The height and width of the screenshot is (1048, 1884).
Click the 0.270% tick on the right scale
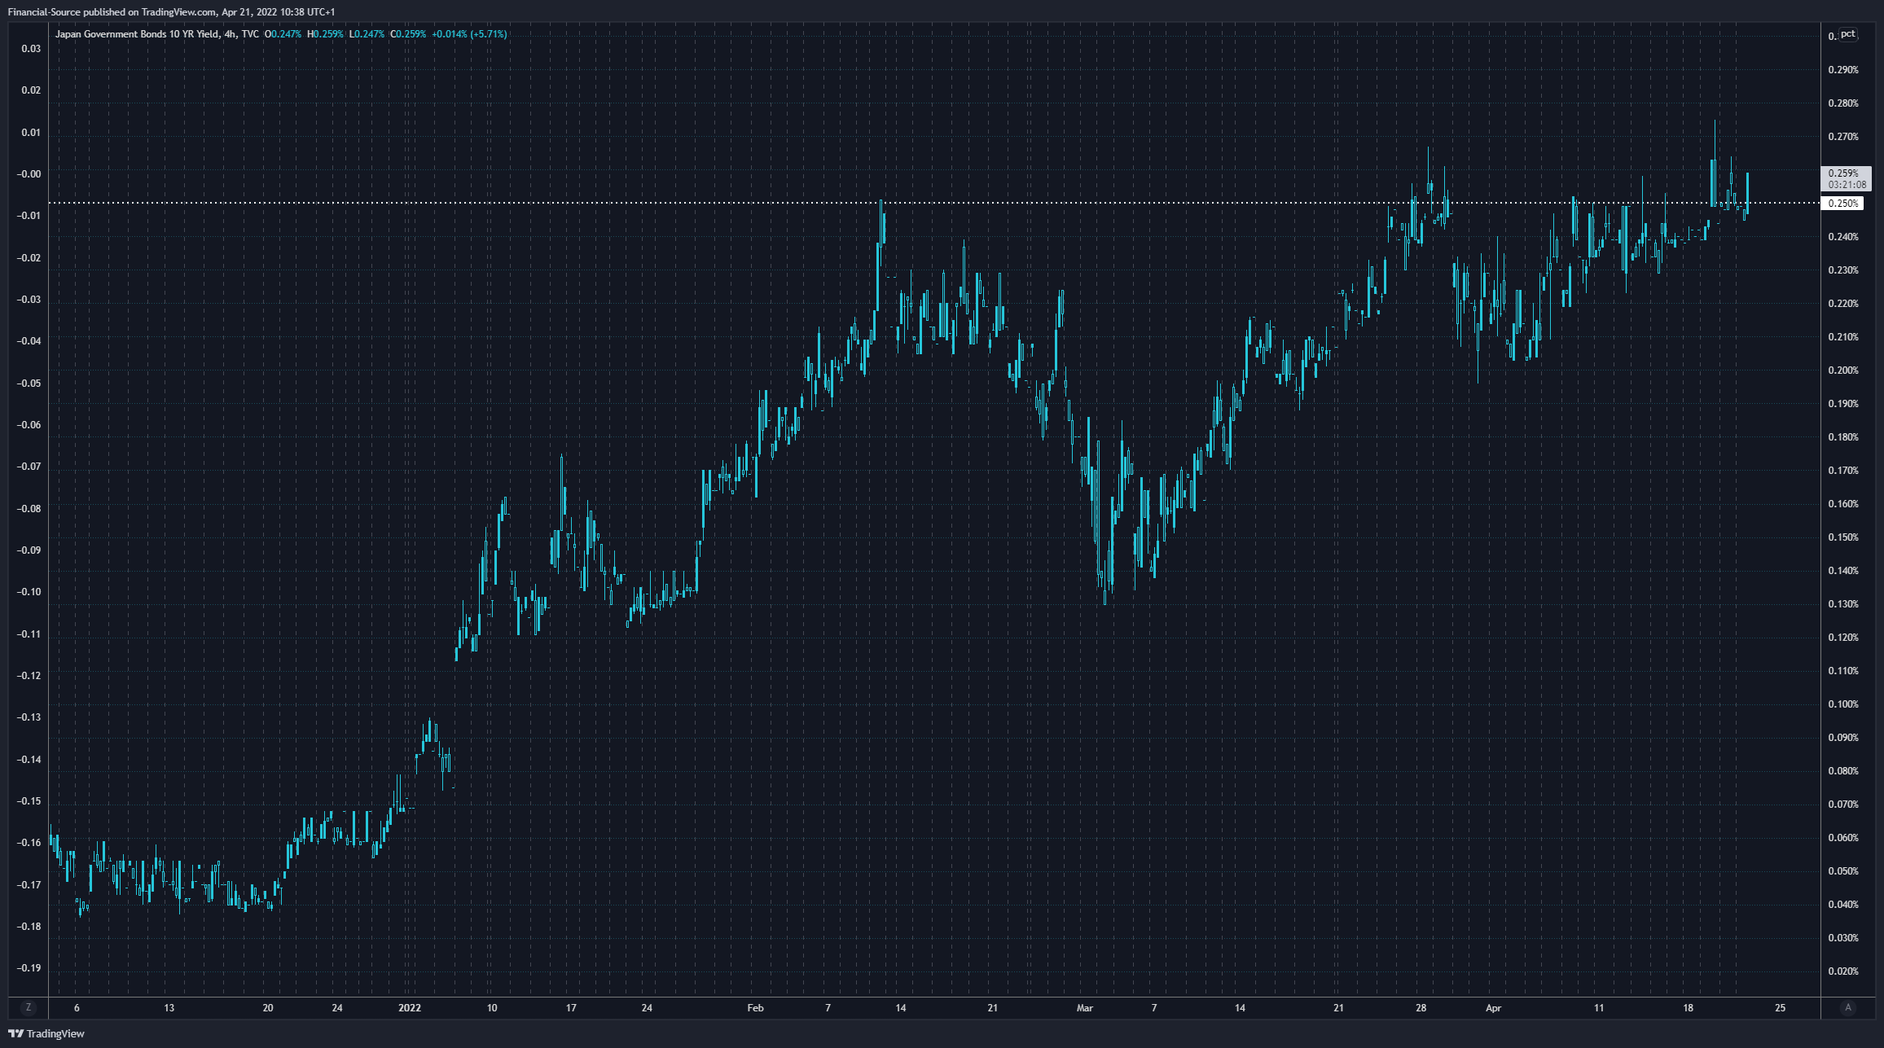coord(1843,137)
